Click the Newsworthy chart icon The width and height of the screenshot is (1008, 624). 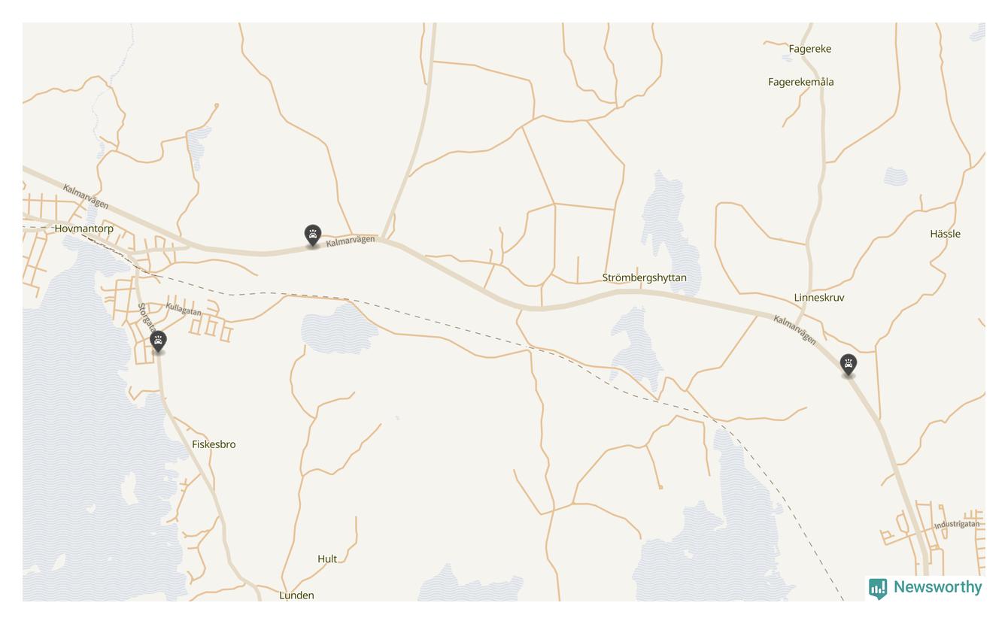coord(877,589)
